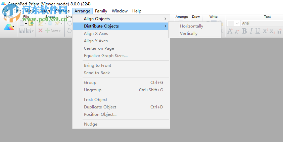Select Vertically in the Distribute submenu
The image size is (283, 142).
189,34
